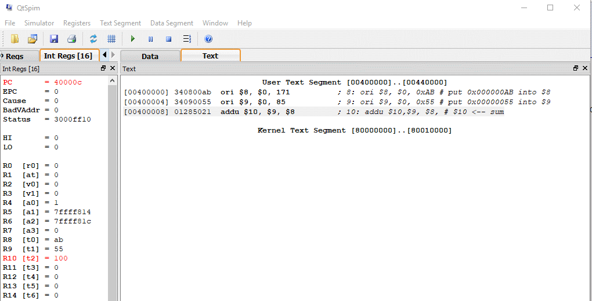
Task: Click the Load File folder icon
Action: coord(15,39)
